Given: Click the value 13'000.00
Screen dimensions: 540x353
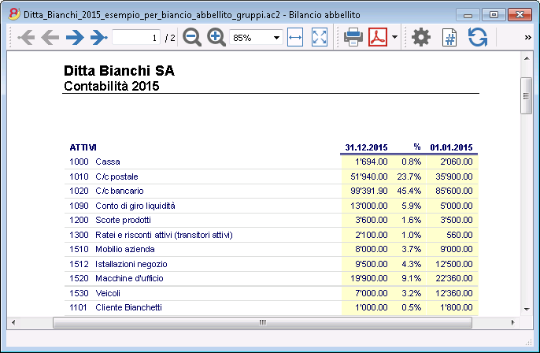Looking at the screenshot, I should tap(369, 206).
